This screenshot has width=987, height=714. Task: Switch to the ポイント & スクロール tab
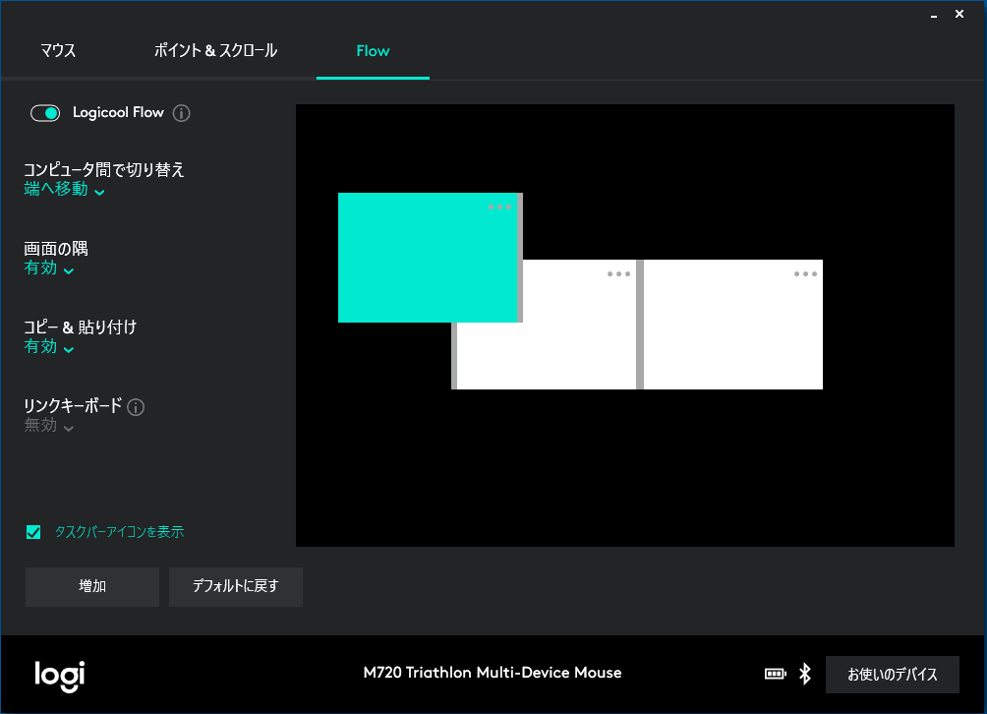tap(215, 51)
